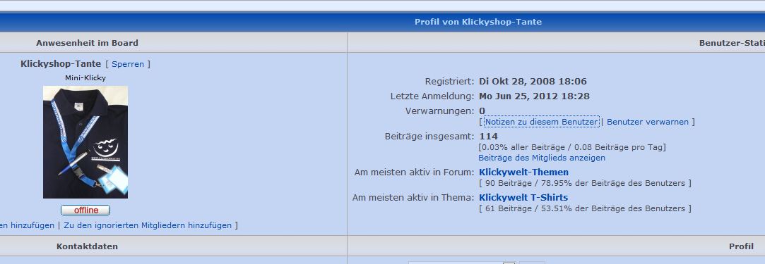765x264 pixels.
Task: Click the Sperren link
Action: click(128, 64)
